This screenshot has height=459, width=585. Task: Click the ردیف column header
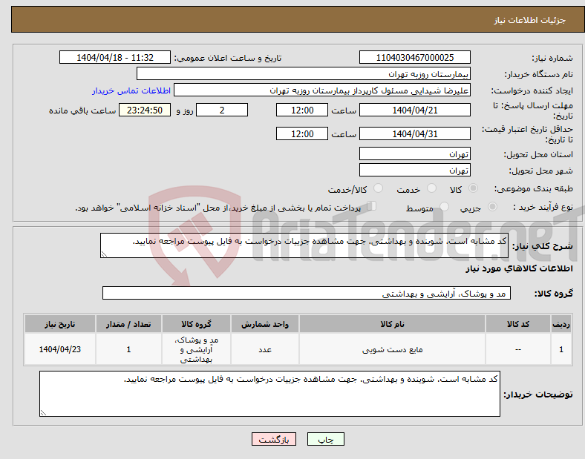coord(561,324)
